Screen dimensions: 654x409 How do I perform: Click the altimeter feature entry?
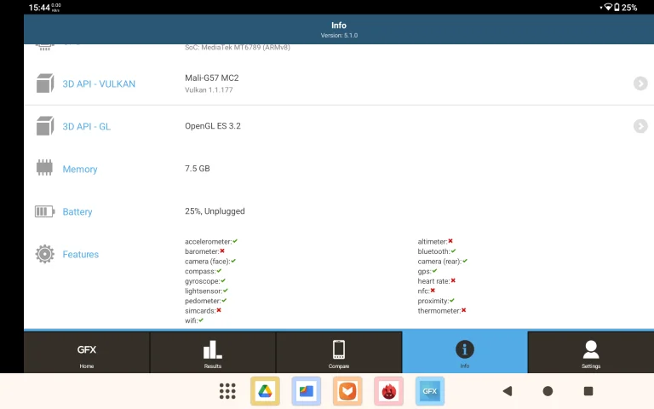click(435, 242)
